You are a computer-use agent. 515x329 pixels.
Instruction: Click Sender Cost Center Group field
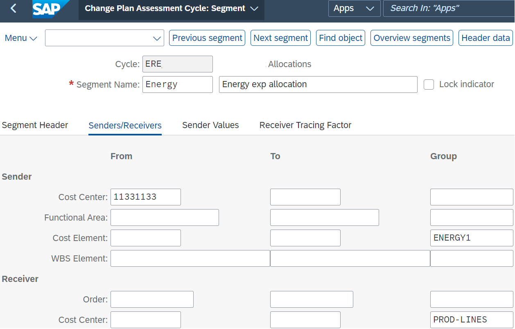pos(472,197)
